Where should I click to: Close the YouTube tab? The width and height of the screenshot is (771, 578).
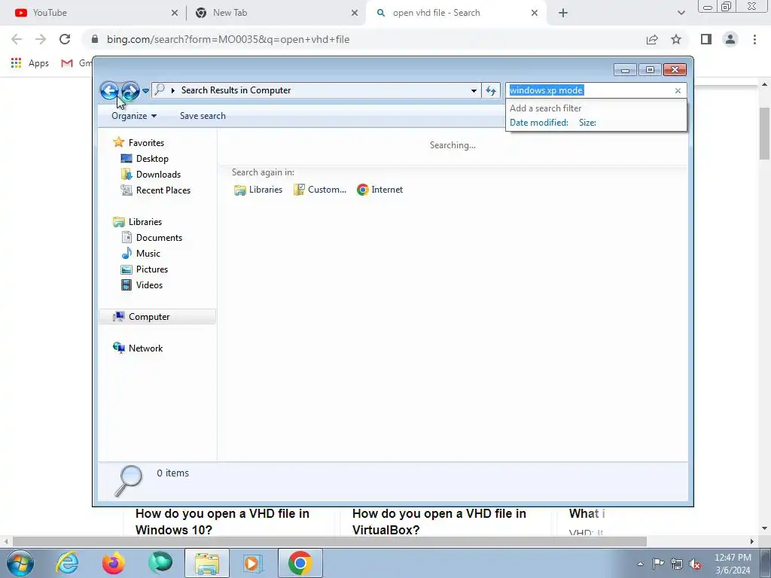175,14
